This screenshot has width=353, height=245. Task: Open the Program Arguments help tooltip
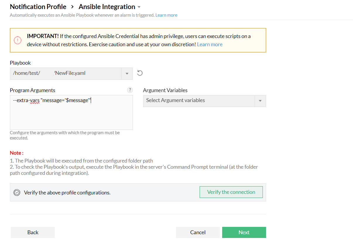[x=130, y=90]
